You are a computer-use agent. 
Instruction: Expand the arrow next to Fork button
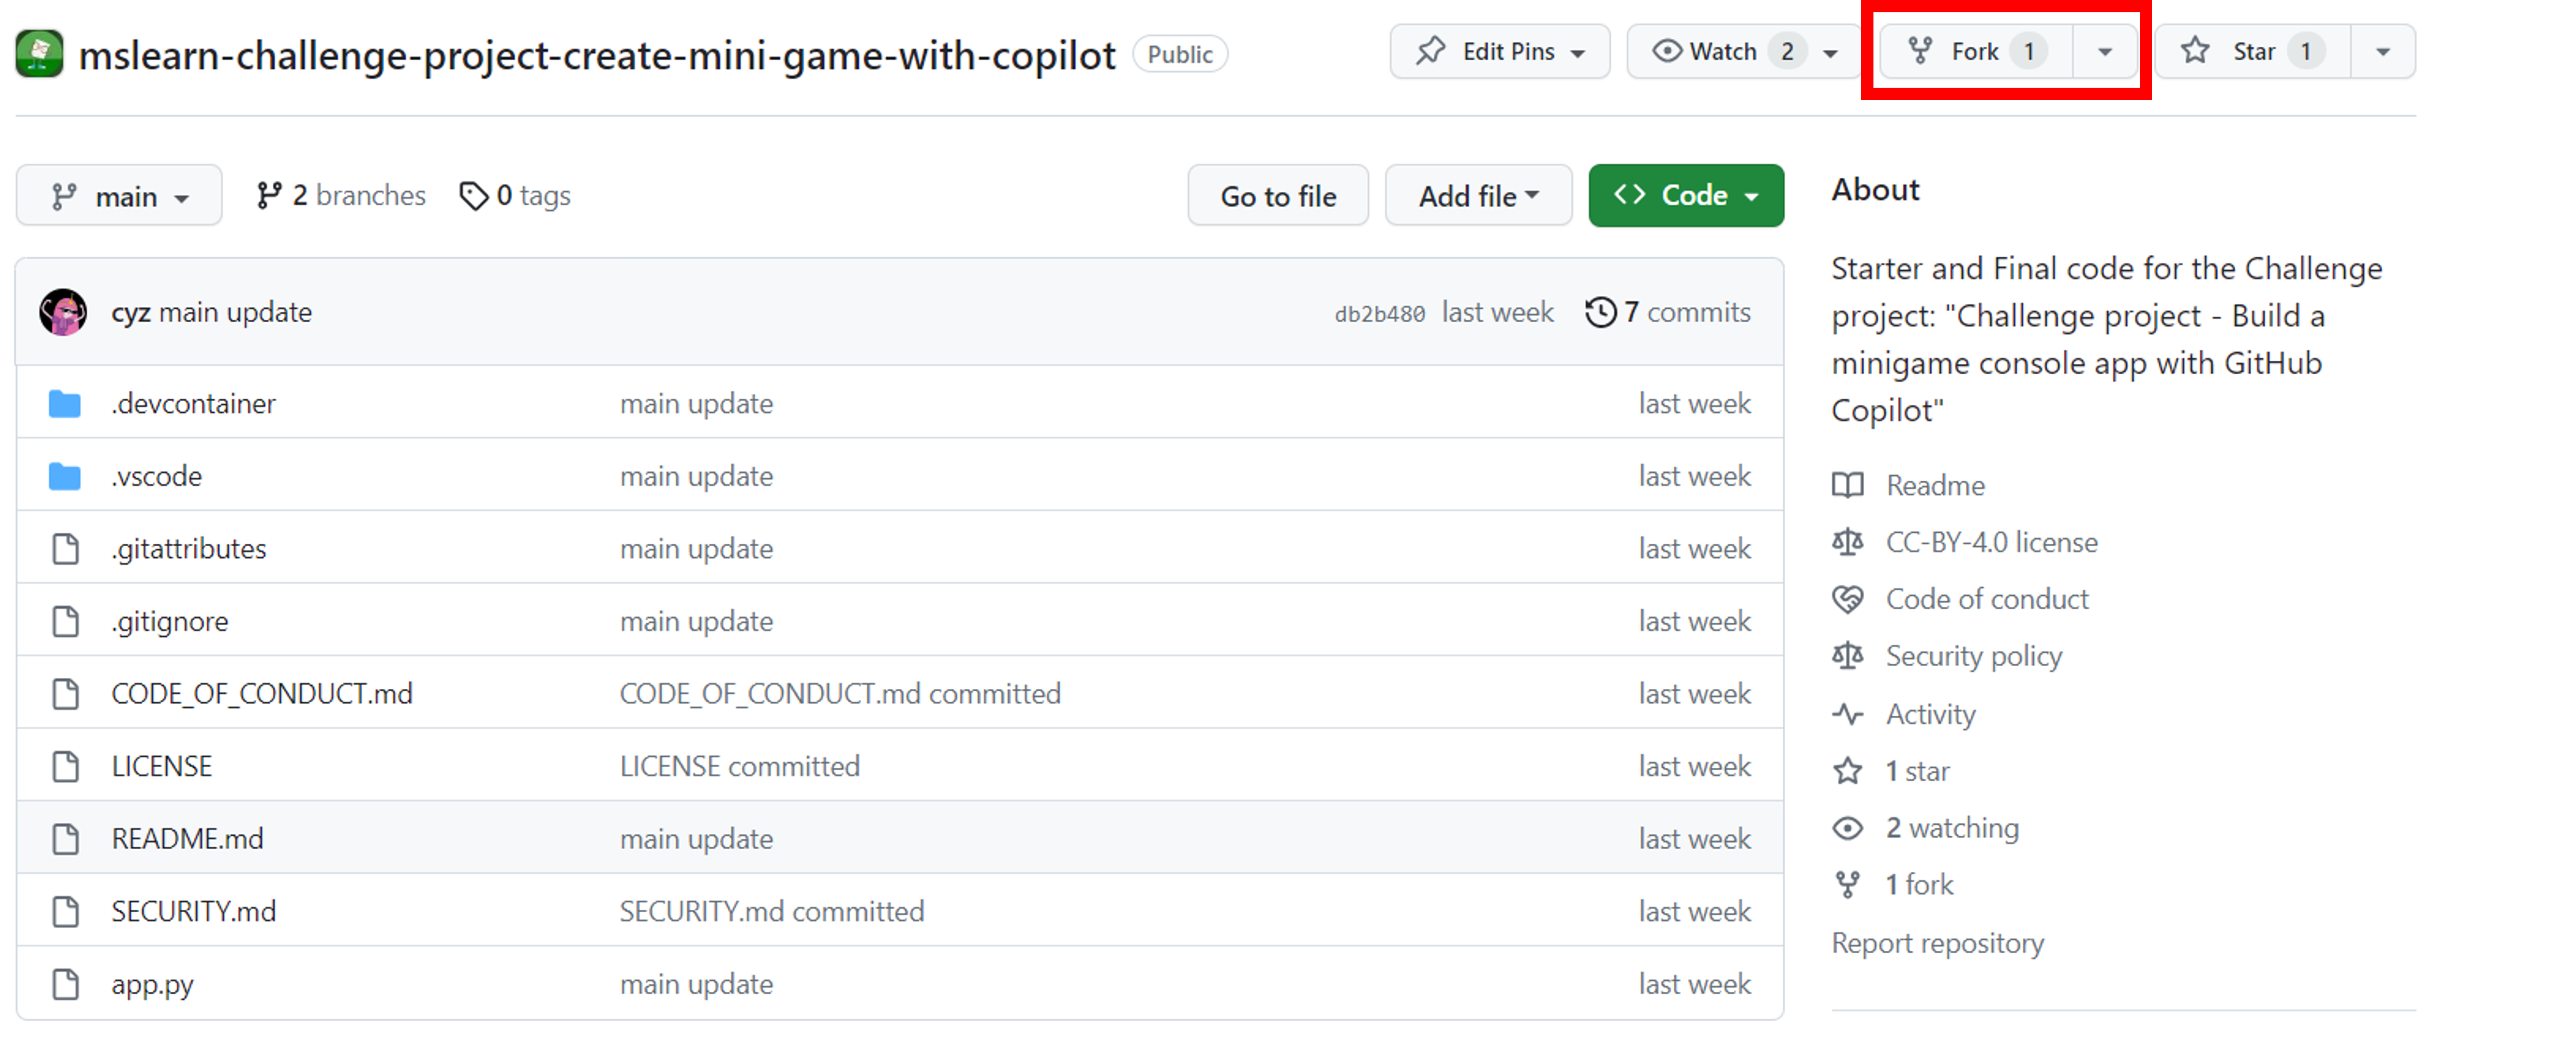coord(2104,52)
